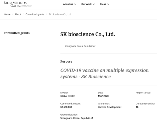Expand the chevron beside Ideas

point(108,4)
